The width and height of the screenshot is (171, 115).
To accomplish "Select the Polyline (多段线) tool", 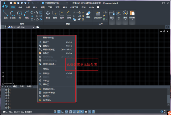I will pyautogui.click(x=13, y=14).
